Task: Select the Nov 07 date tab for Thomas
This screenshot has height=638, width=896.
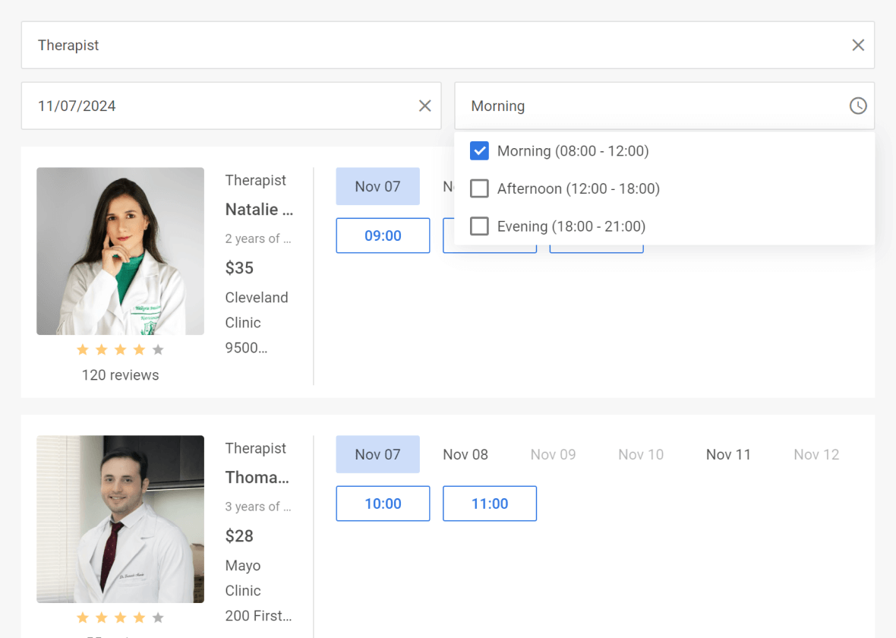Action: [377, 453]
